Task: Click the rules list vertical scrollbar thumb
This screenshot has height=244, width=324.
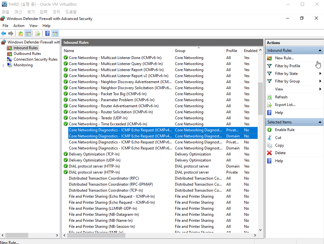Action: coord(260,99)
